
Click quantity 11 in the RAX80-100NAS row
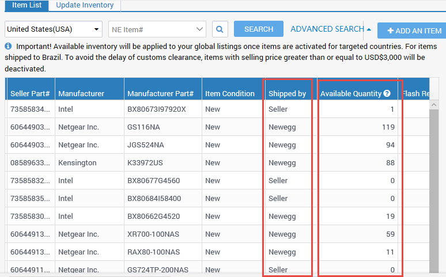point(390,252)
